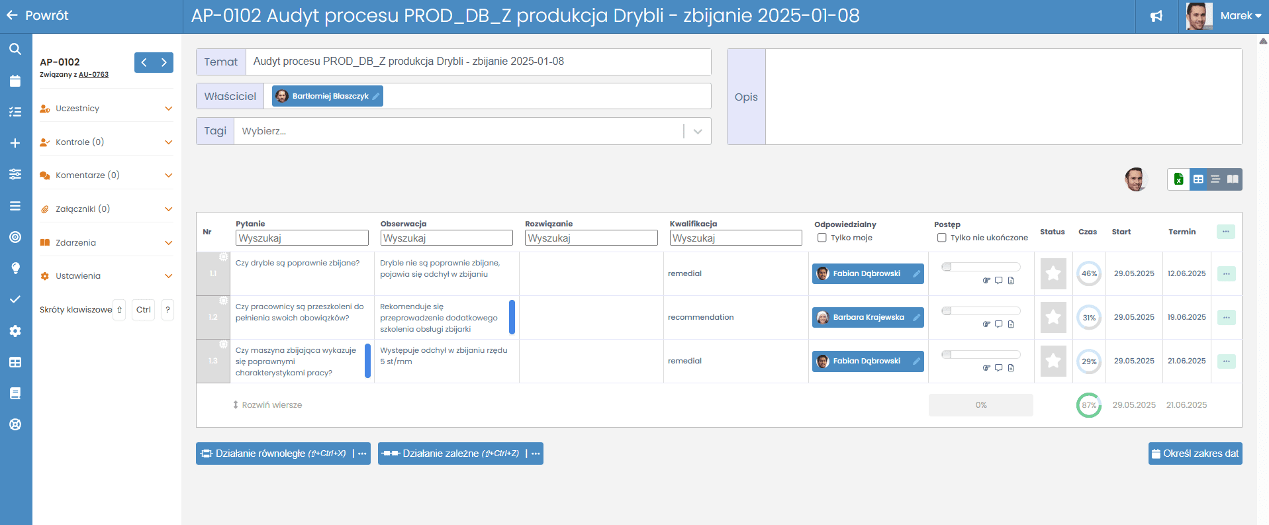This screenshot has height=525, width=1269.
Task: Click the Obserwacja search field
Action: click(x=447, y=238)
